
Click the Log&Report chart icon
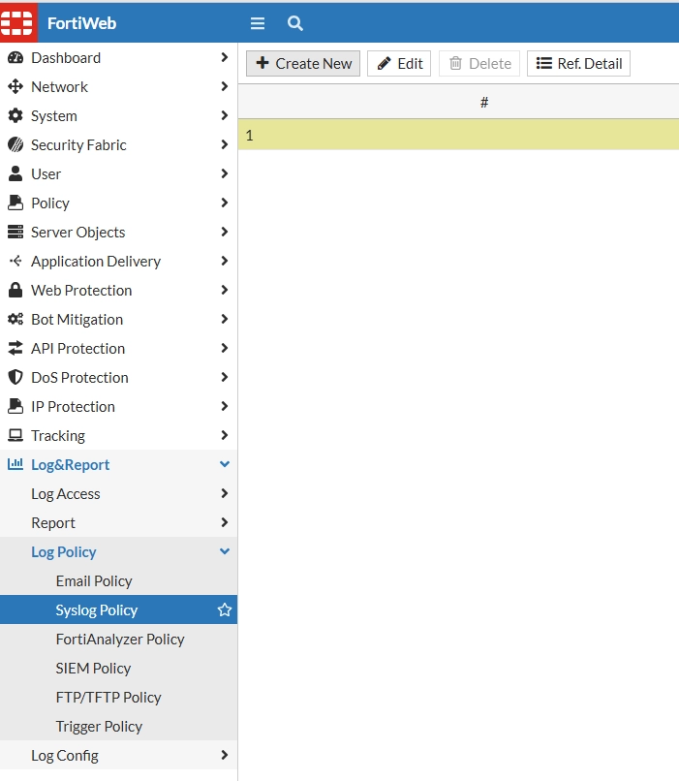click(15, 464)
